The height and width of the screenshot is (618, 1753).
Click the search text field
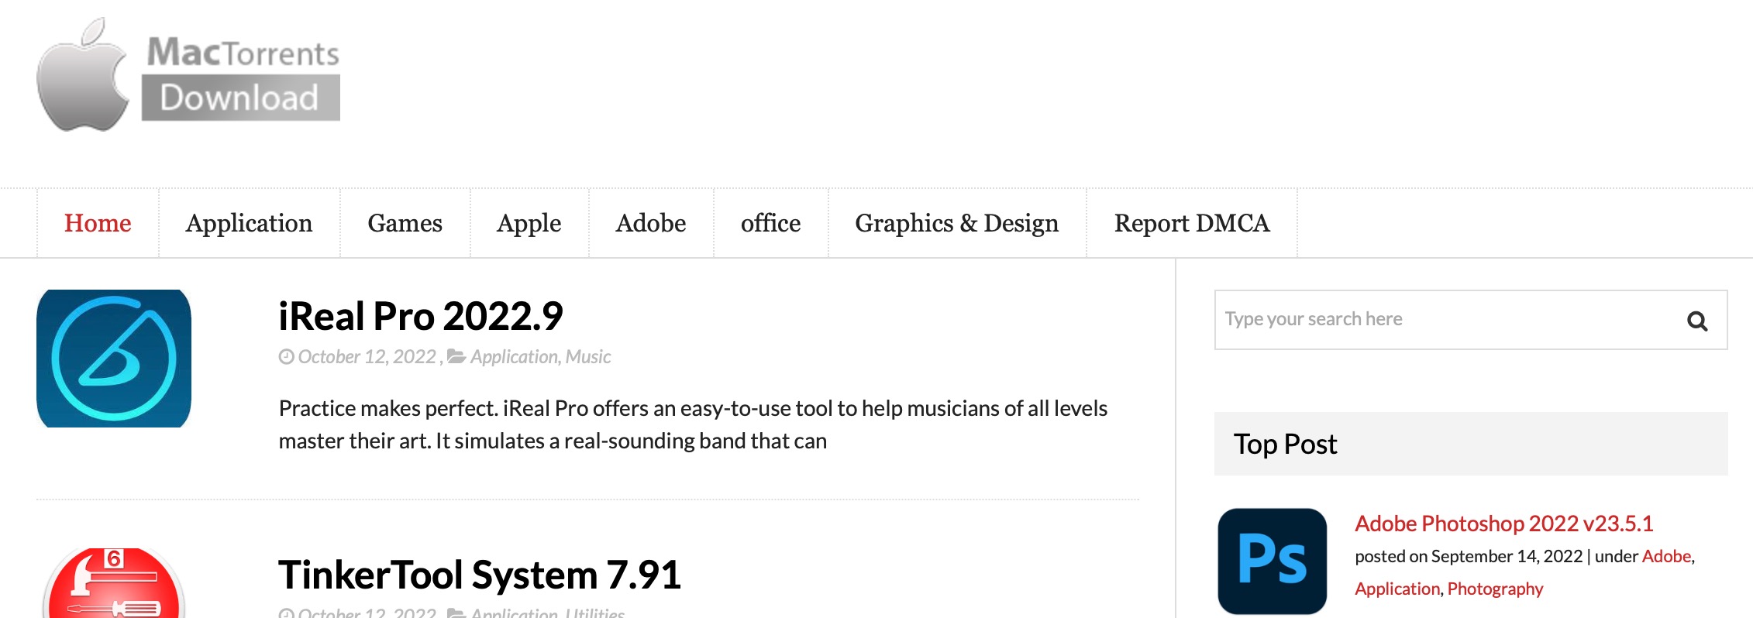(1441, 319)
